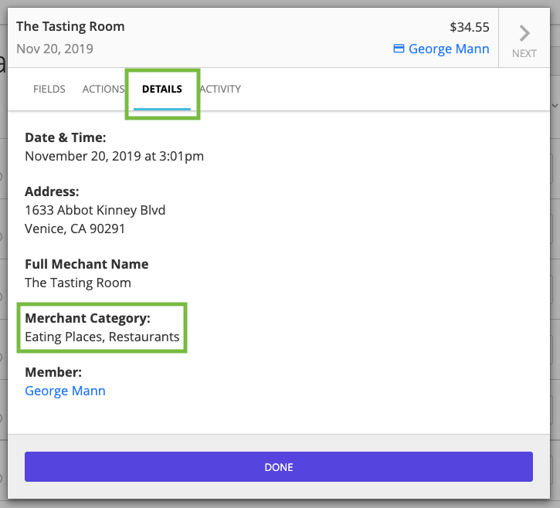
Task: Click The Tasting Room title in header
Action: pos(70,26)
